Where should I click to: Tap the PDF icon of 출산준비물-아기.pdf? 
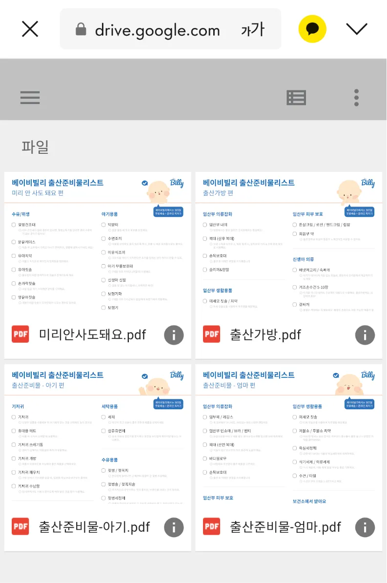pos(20,526)
